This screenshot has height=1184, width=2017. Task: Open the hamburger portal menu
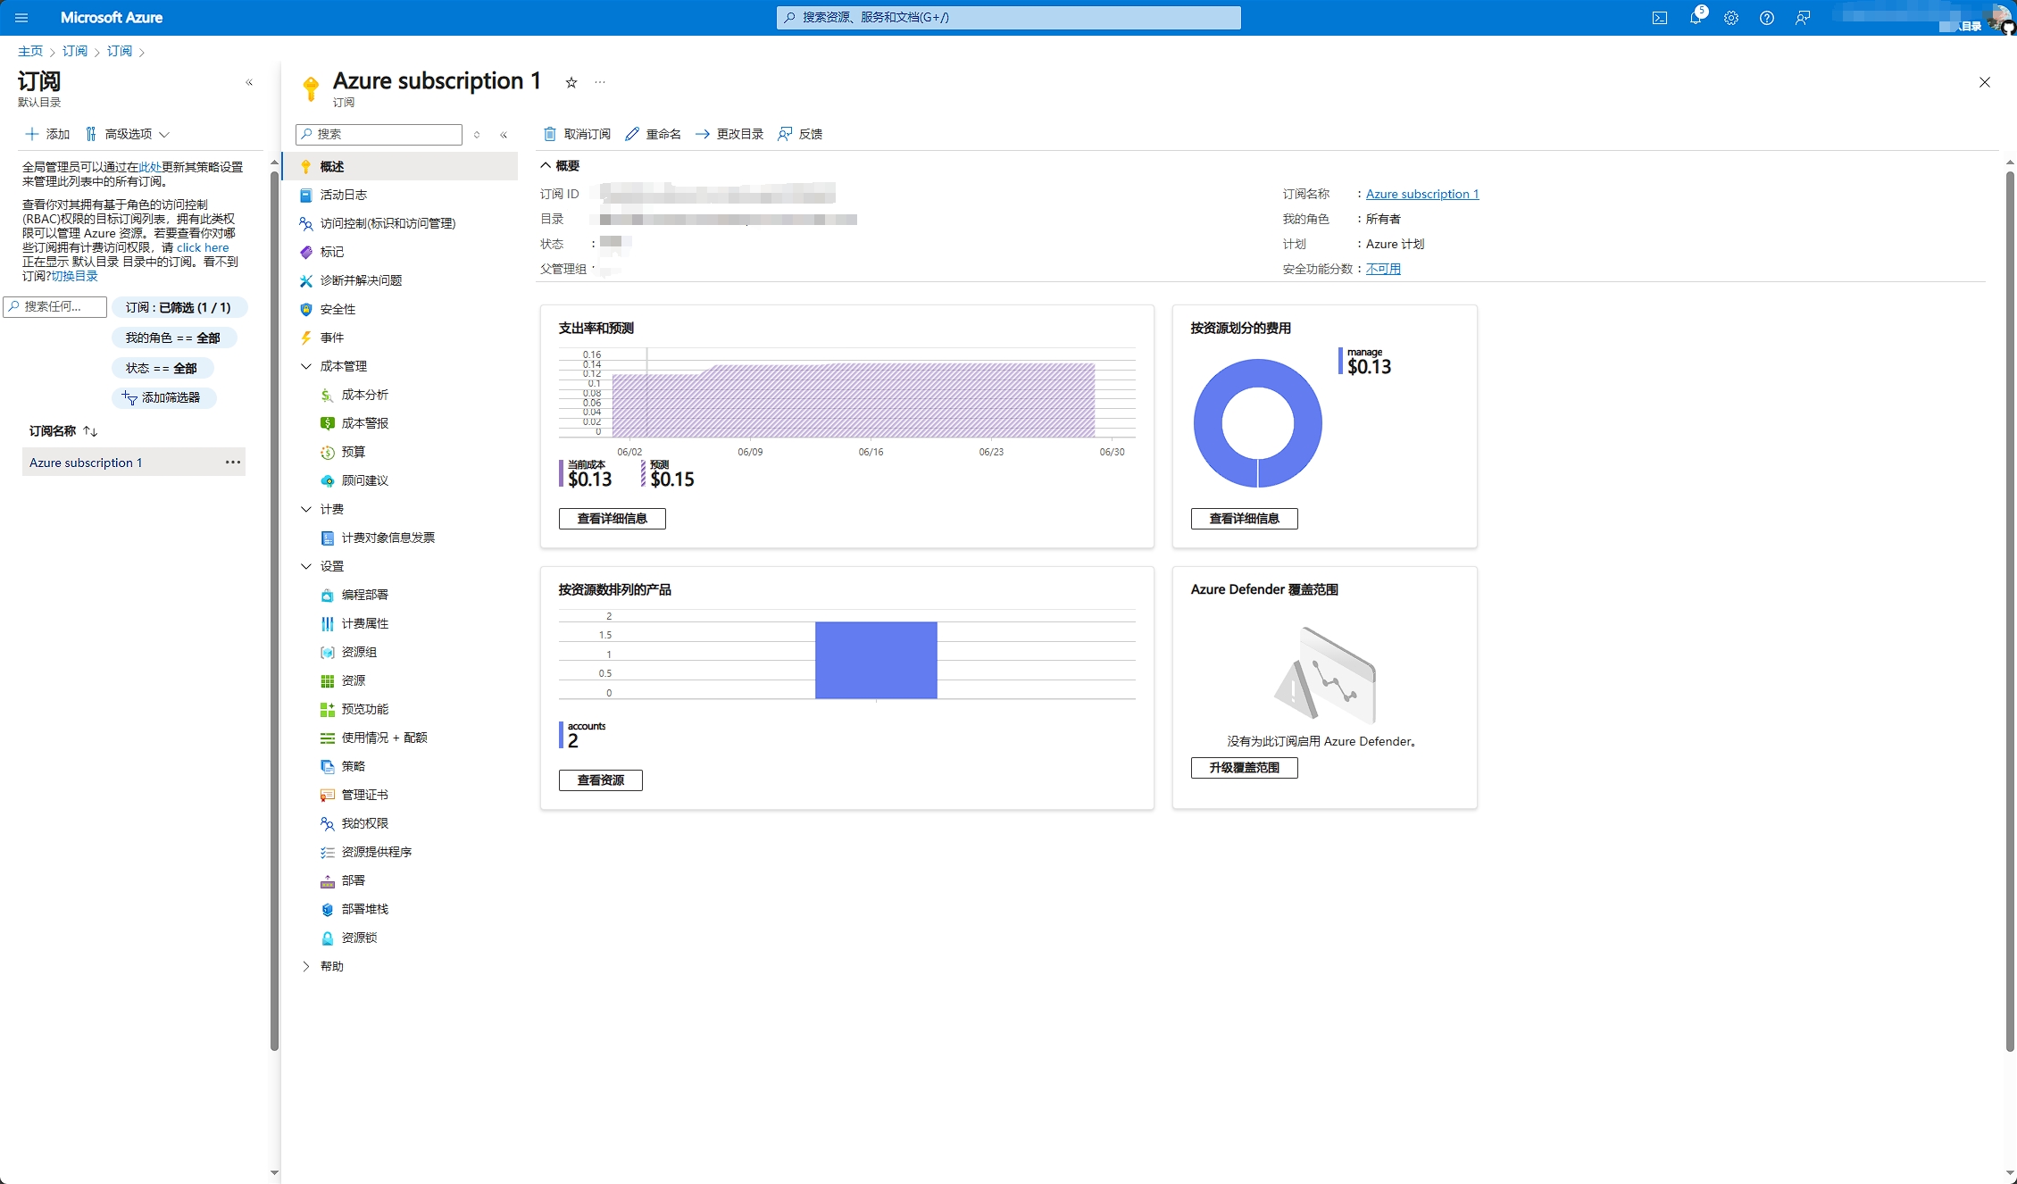coord(21,18)
